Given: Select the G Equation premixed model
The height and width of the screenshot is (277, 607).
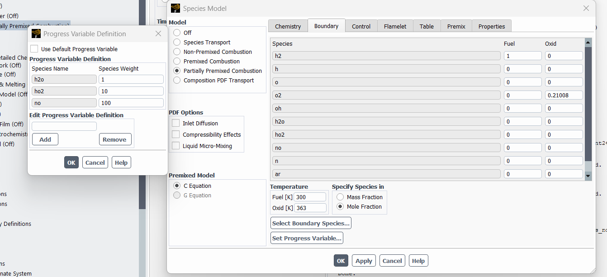Looking at the screenshot, I should (x=177, y=195).
